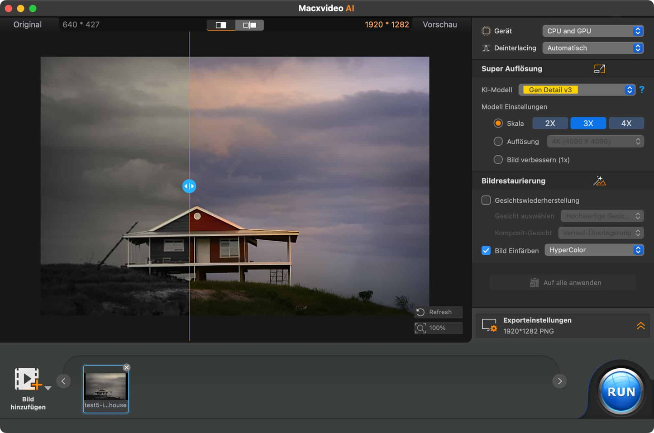
Task: Switch to split-view compare mode icon
Action: (x=221, y=25)
